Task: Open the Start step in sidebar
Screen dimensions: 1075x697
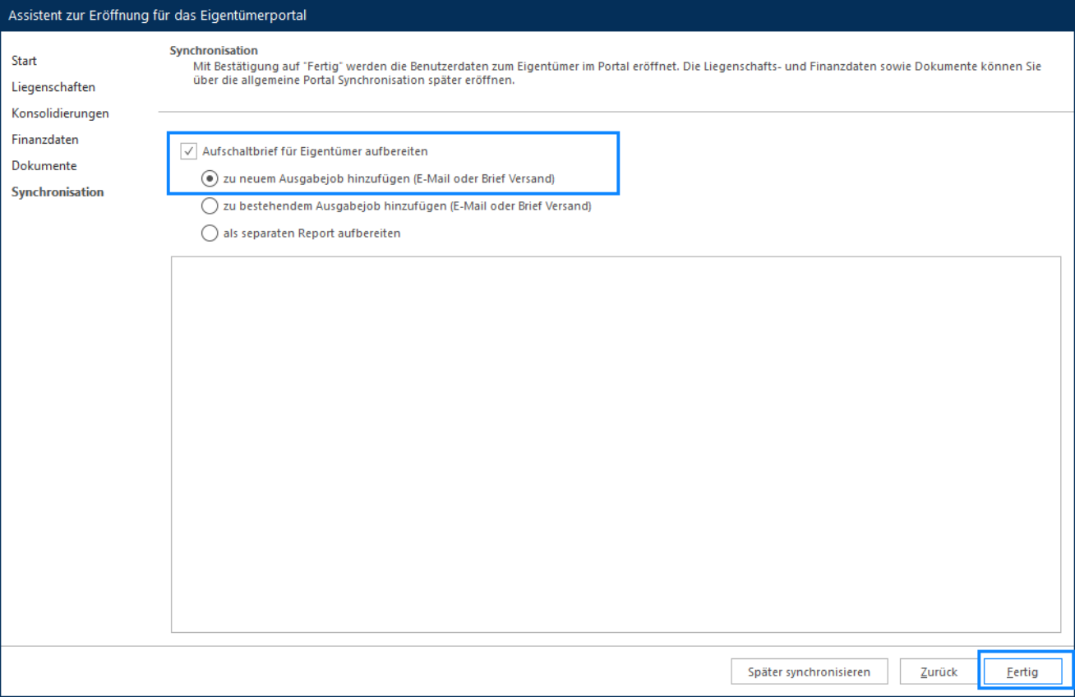Action: coord(24,61)
